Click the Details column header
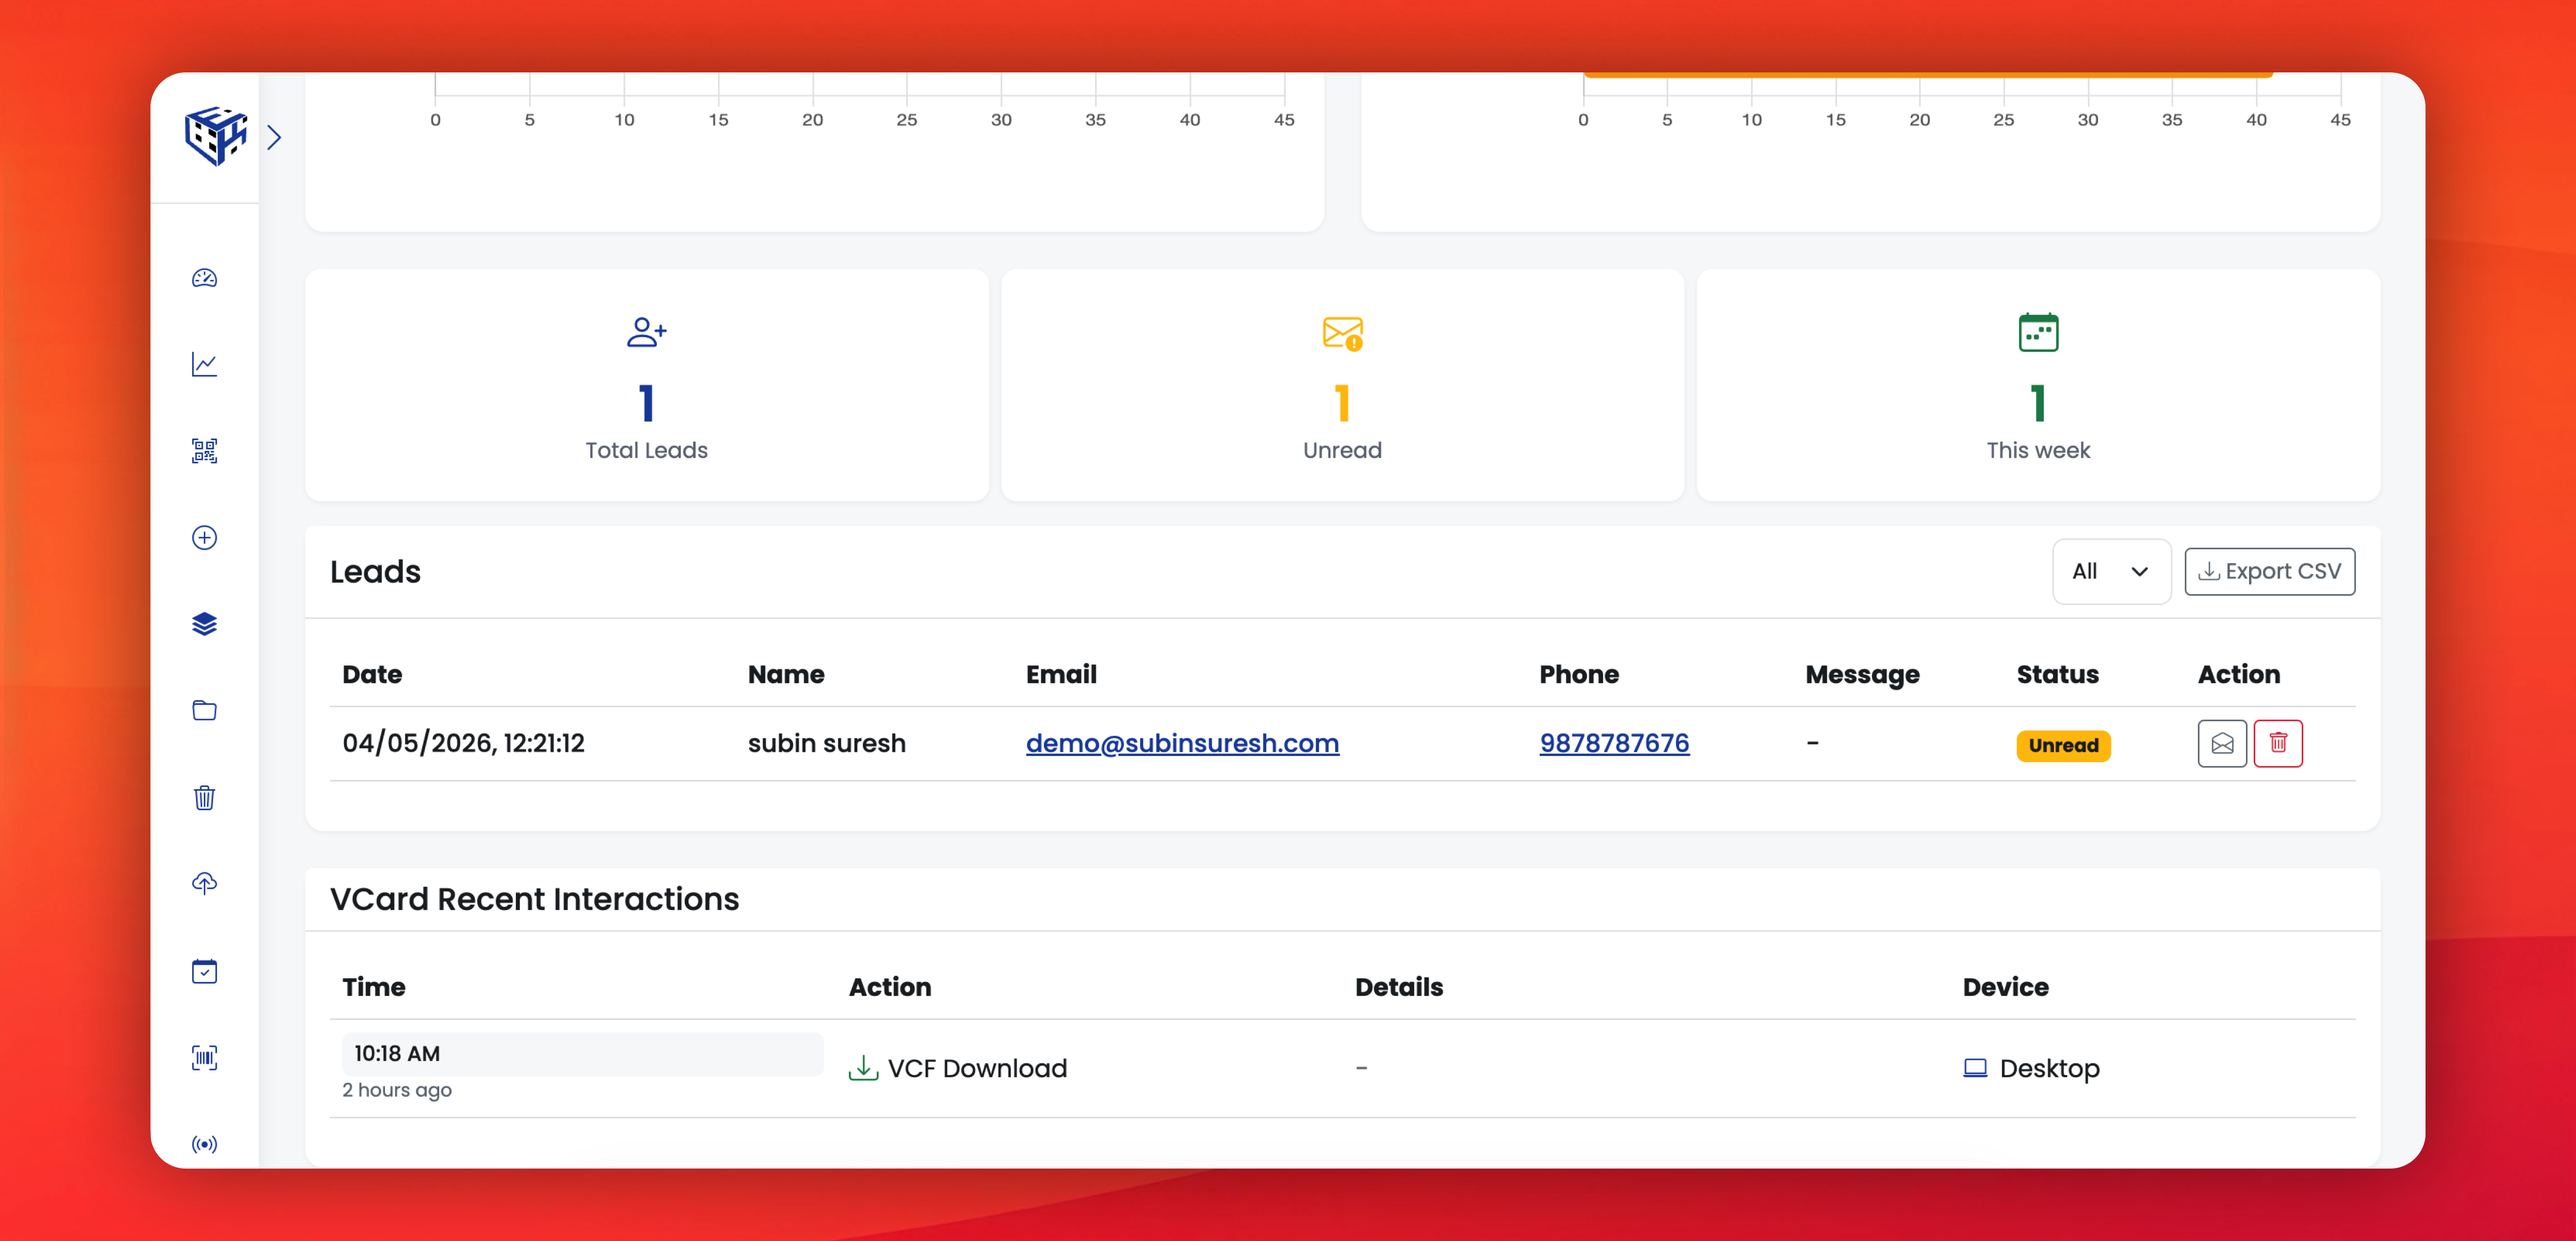Viewport: 2576px width, 1241px height. [x=1398, y=987]
